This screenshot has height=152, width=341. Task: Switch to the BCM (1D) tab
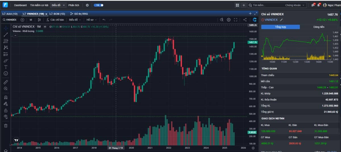pyautogui.click(x=57, y=14)
